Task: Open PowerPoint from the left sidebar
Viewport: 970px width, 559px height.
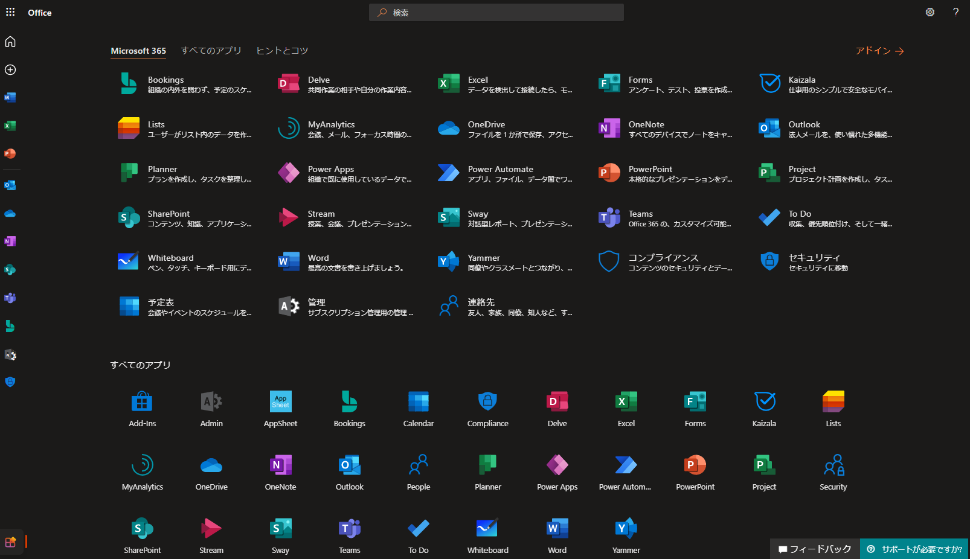Action: 10,154
